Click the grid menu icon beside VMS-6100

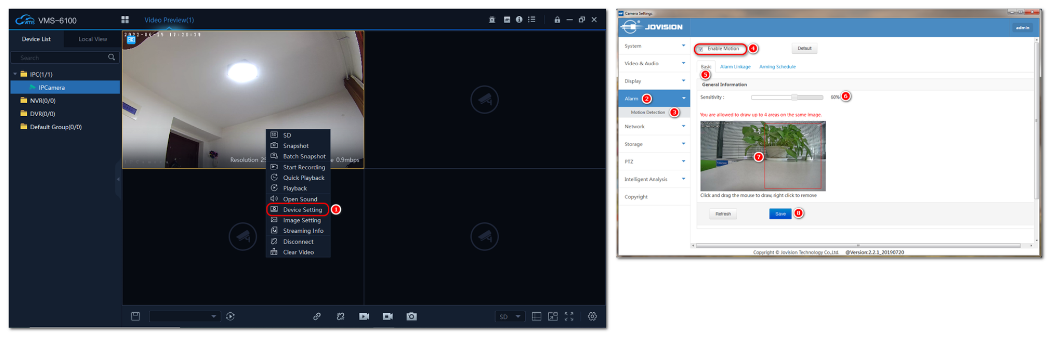pos(125,20)
